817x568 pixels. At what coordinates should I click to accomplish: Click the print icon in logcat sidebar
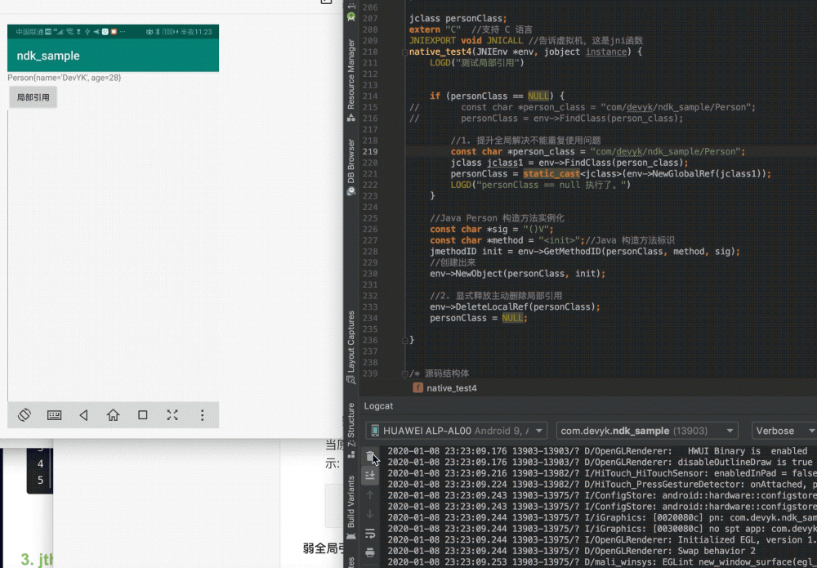click(370, 552)
